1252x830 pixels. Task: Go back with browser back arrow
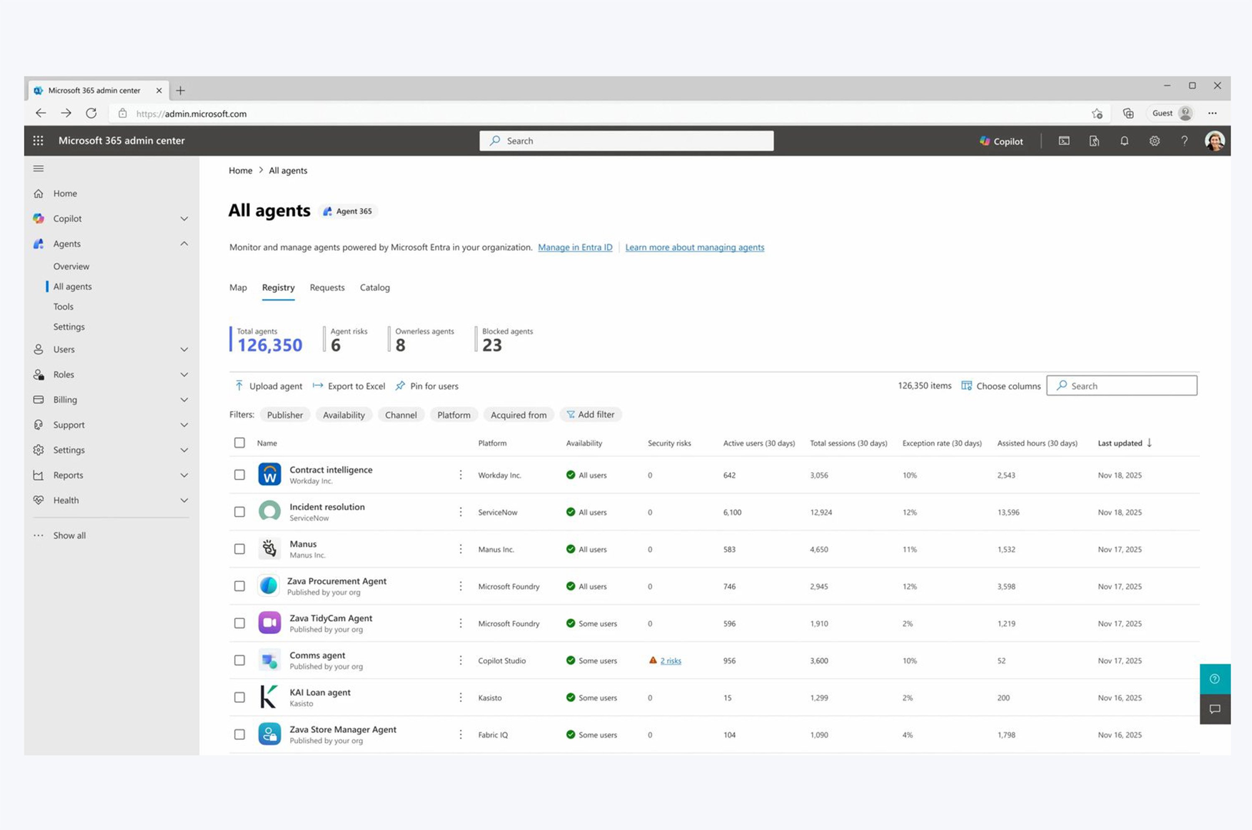[41, 113]
